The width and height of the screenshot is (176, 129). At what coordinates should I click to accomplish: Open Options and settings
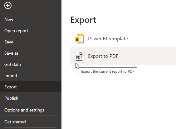click(x=24, y=110)
